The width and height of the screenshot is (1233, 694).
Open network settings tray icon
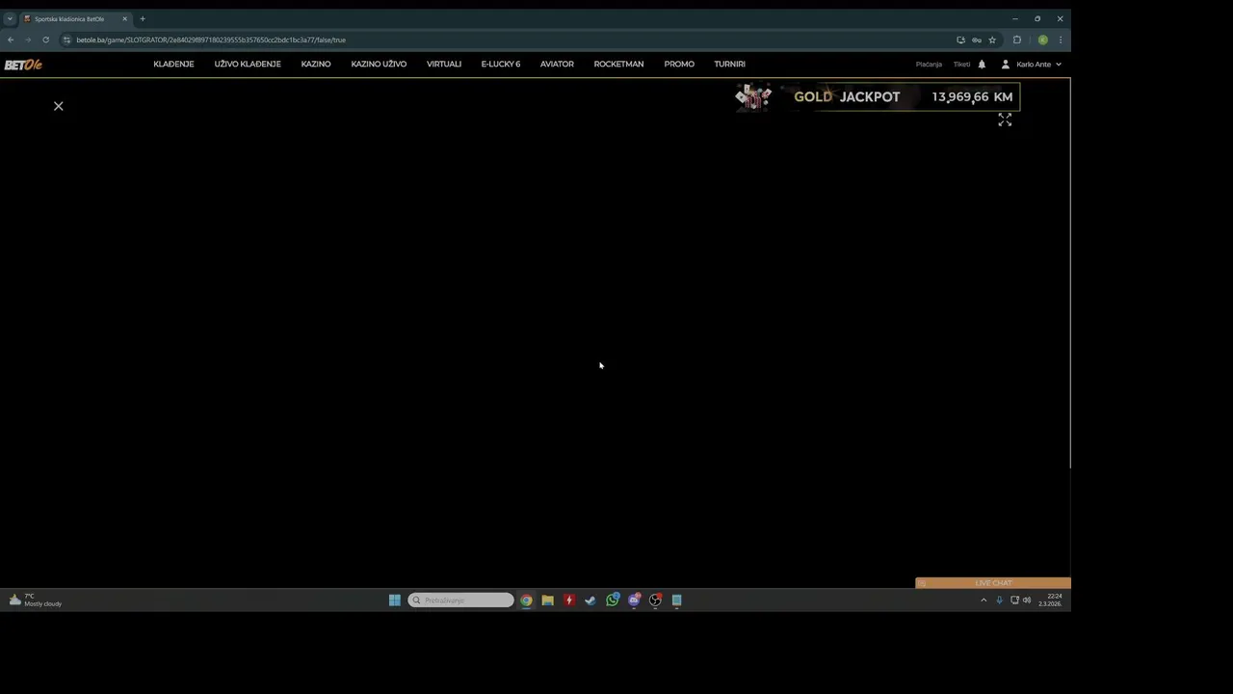[x=1014, y=600]
